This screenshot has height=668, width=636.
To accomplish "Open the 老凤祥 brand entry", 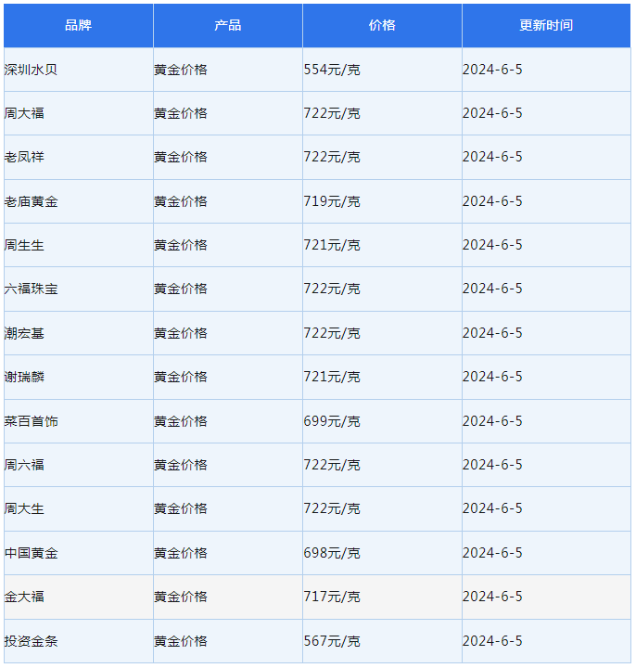I will tap(24, 157).
